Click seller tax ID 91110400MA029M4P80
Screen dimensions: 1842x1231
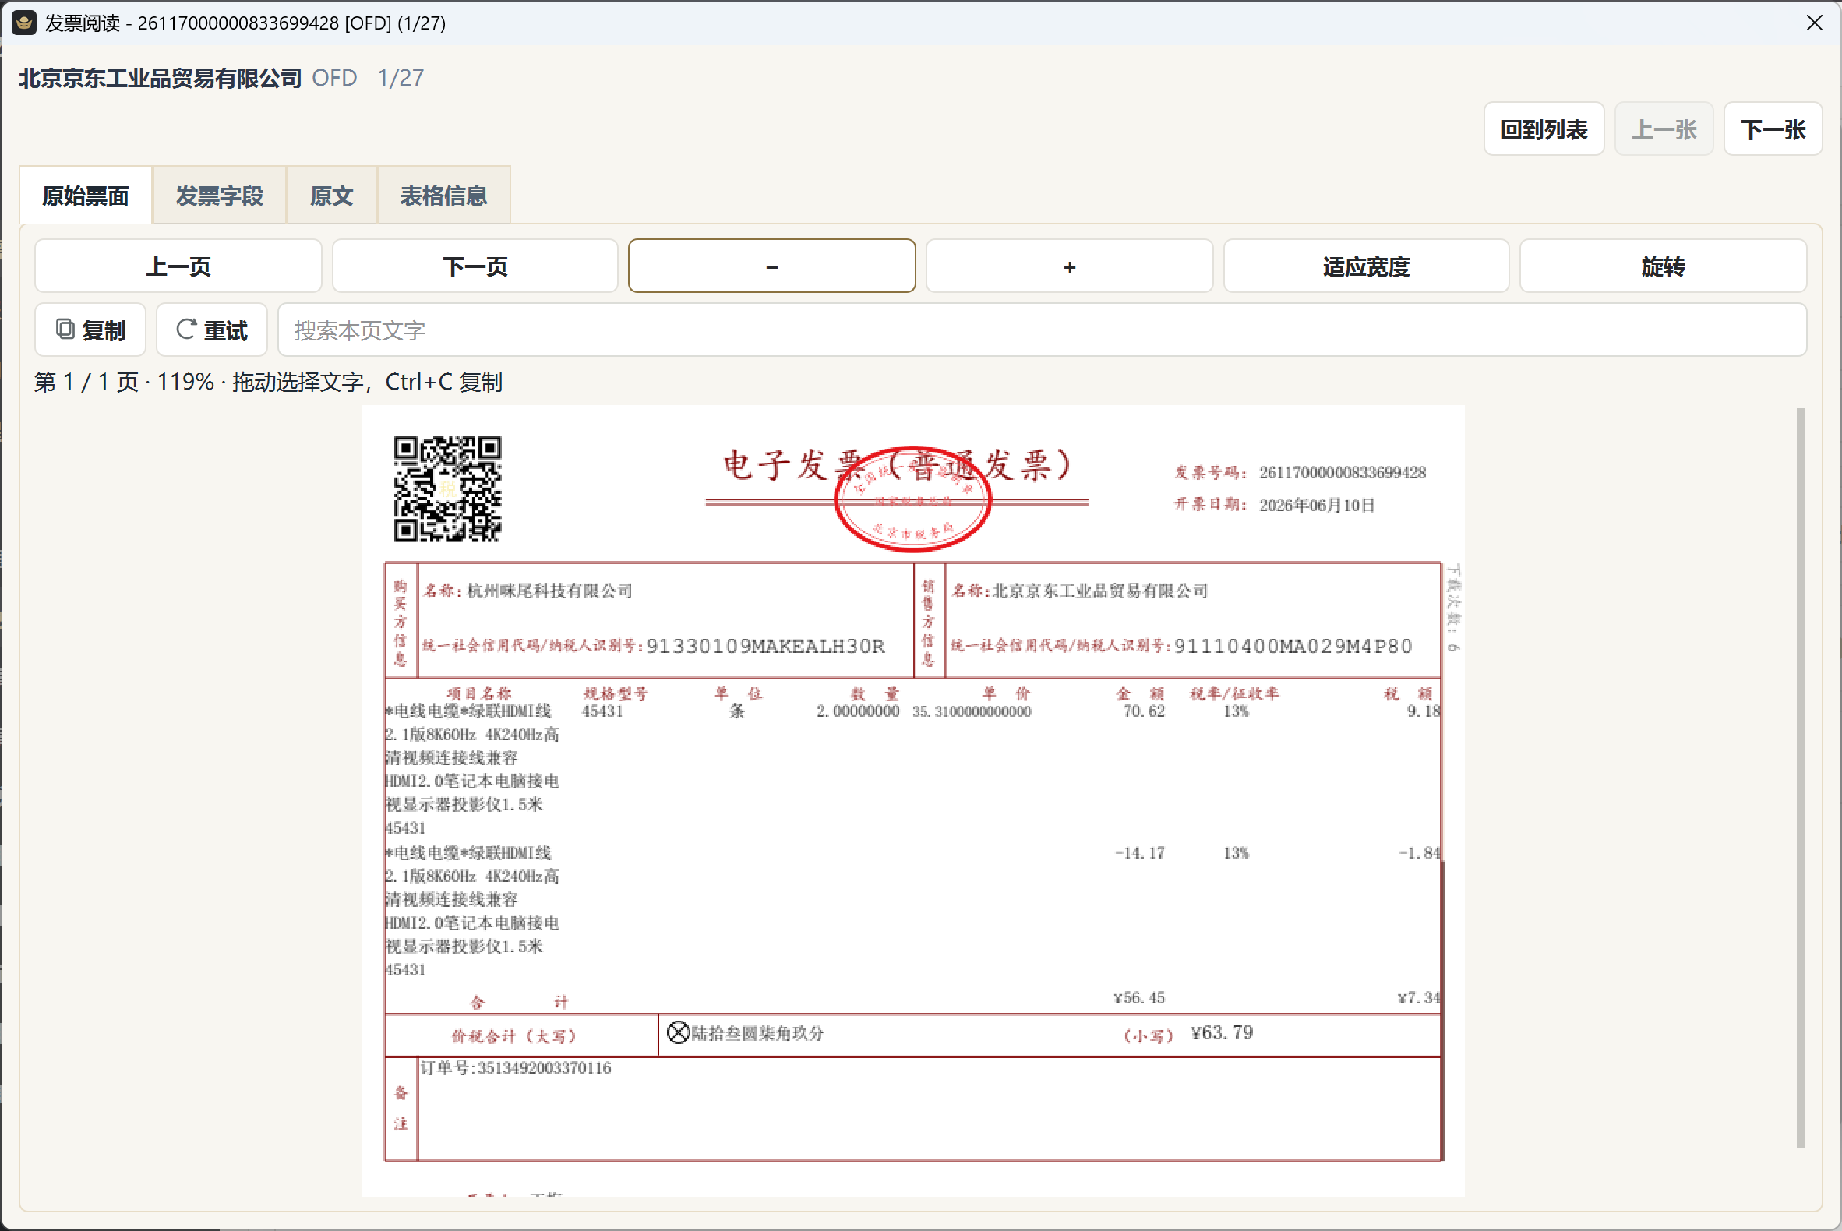(1293, 646)
